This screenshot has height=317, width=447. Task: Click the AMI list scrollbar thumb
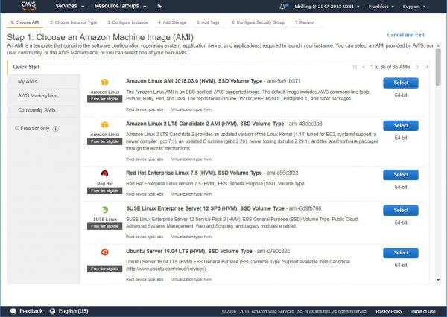pyautogui.click(x=438, y=68)
